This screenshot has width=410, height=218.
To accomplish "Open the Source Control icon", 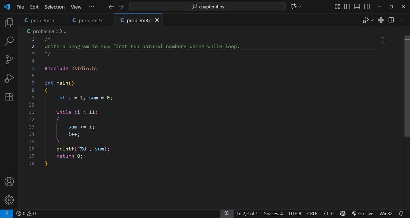I will pos(9,59).
